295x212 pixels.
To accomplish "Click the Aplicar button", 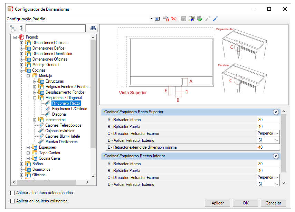I will point(218,203).
